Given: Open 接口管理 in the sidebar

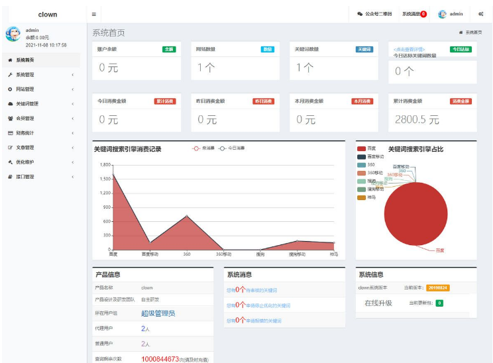Looking at the screenshot, I should click(40, 177).
